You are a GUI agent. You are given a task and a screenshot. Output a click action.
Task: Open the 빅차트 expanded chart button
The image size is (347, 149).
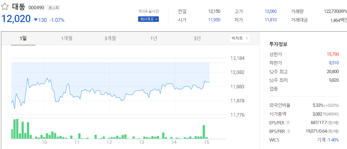coord(239,38)
